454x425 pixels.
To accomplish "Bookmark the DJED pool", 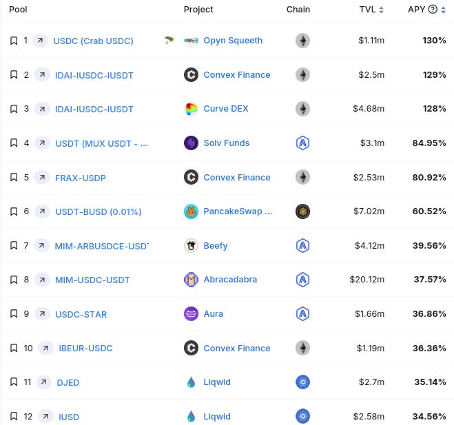I will tap(14, 382).
